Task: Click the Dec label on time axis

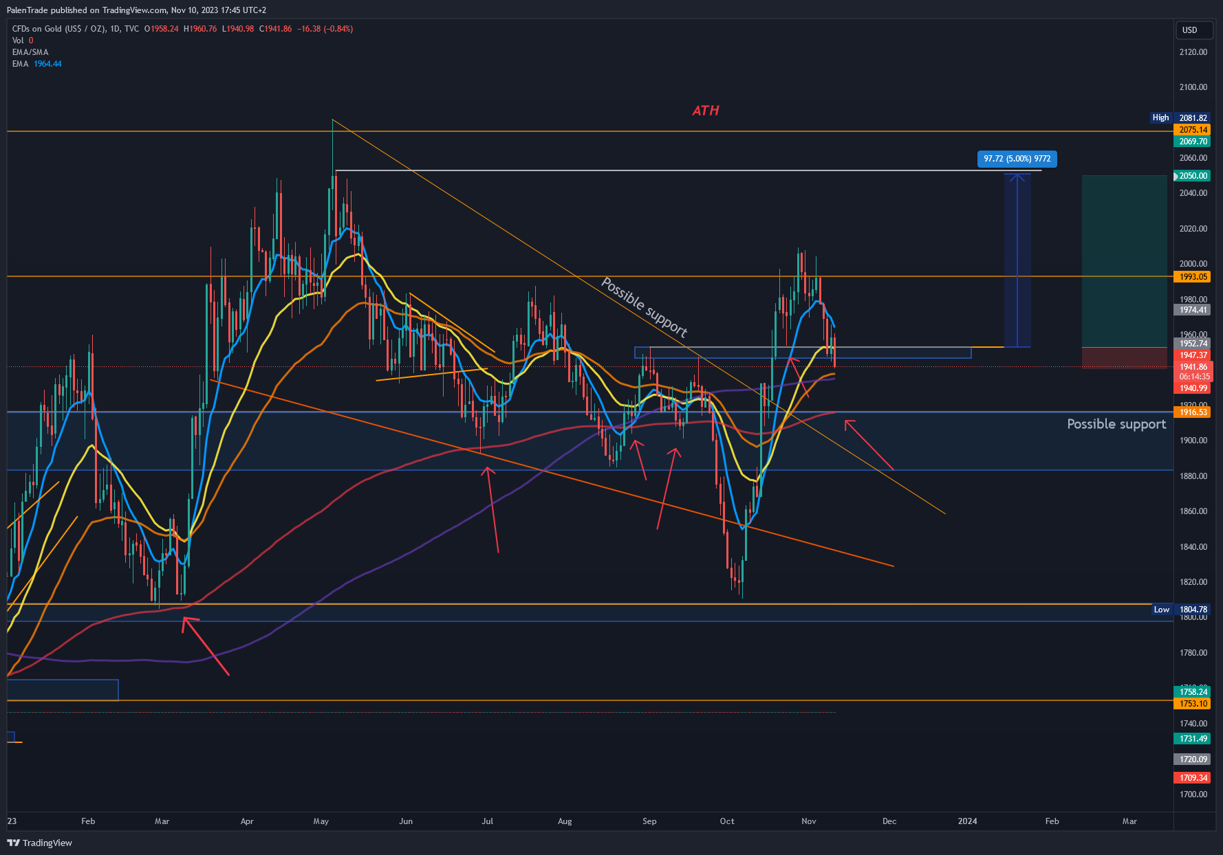Action: point(889,821)
